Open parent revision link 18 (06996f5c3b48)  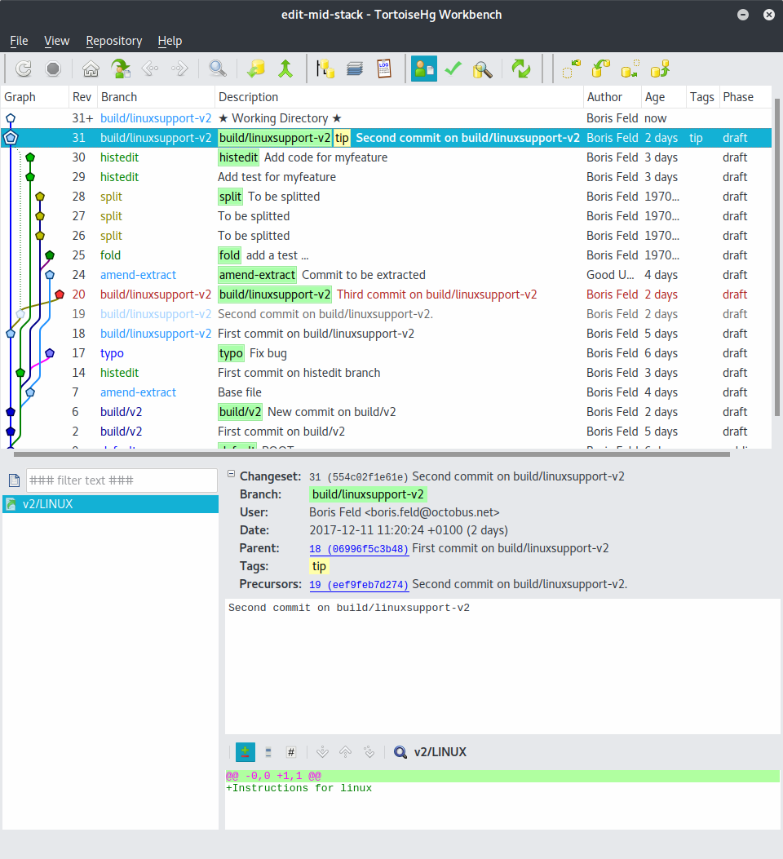[359, 549]
